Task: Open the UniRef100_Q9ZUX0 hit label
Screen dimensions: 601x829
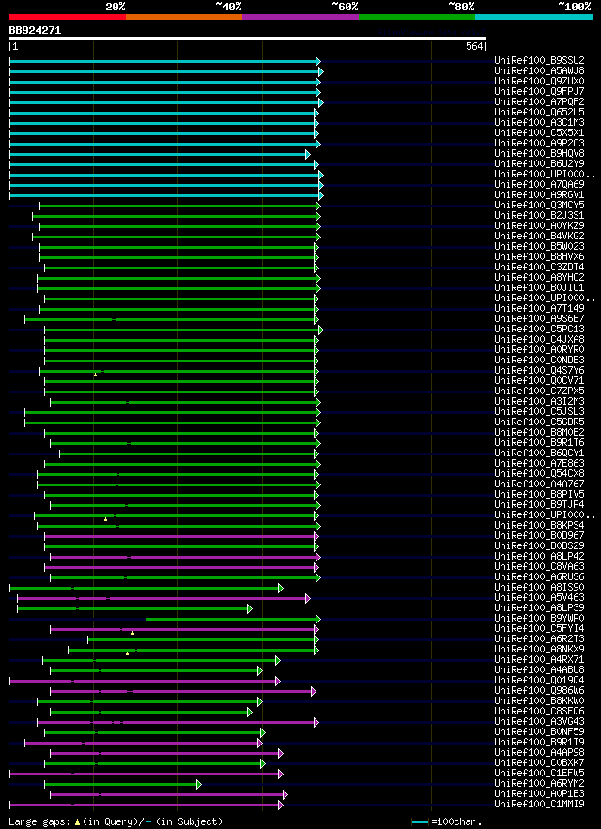Action: click(x=539, y=82)
